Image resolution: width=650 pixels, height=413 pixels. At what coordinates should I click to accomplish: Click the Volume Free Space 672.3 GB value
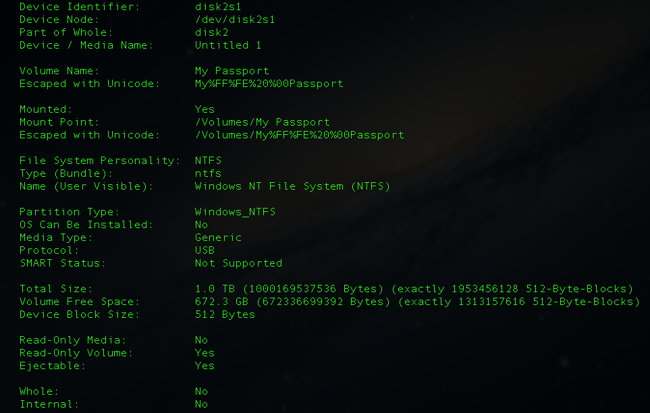click(x=417, y=302)
